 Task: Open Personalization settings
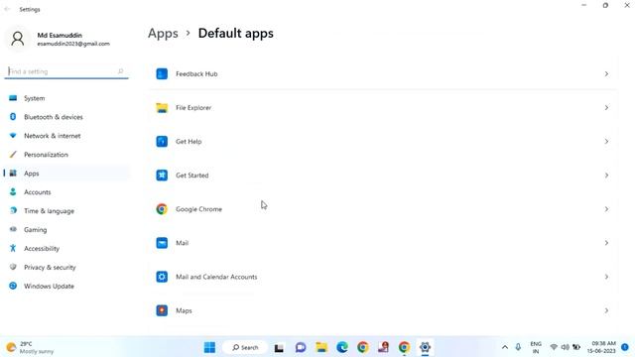click(x=66, y=155)
